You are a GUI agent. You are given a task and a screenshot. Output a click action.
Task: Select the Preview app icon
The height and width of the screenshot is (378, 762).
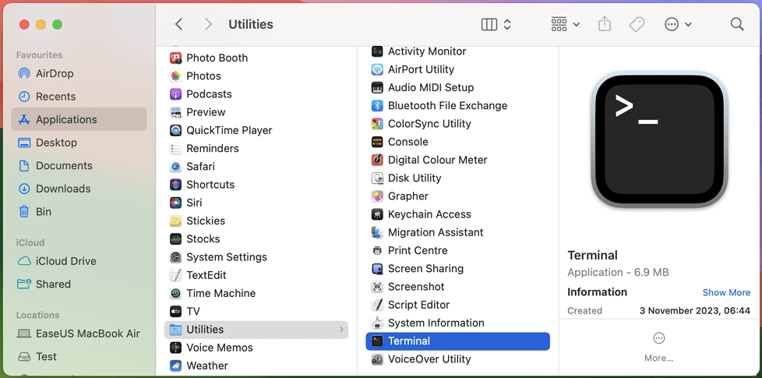click(x=175, y=112)
